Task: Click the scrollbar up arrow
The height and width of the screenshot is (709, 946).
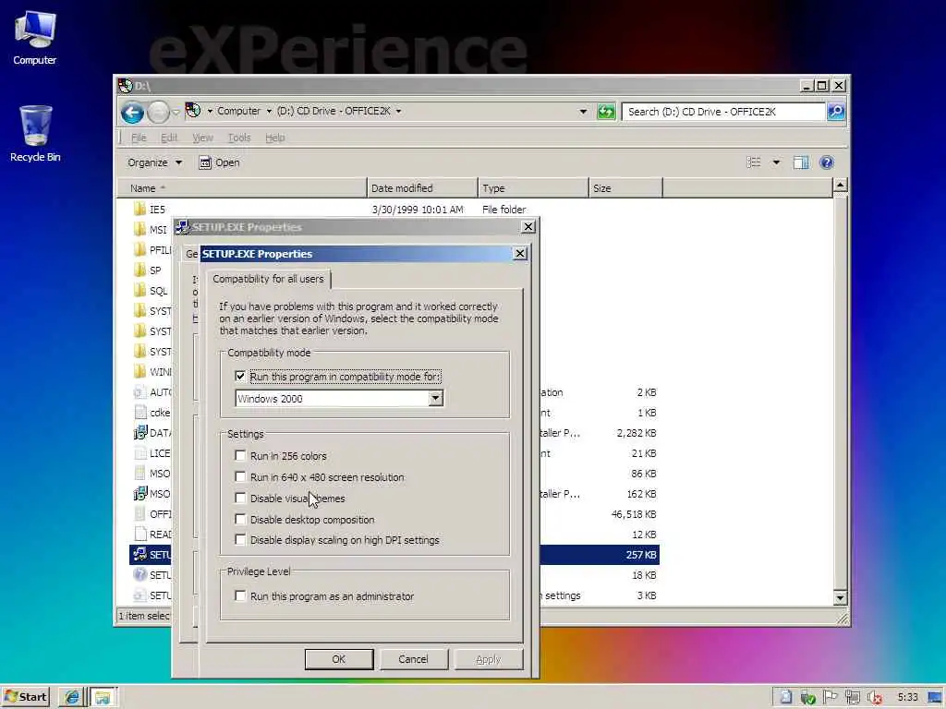Action: tap(840, 185)
